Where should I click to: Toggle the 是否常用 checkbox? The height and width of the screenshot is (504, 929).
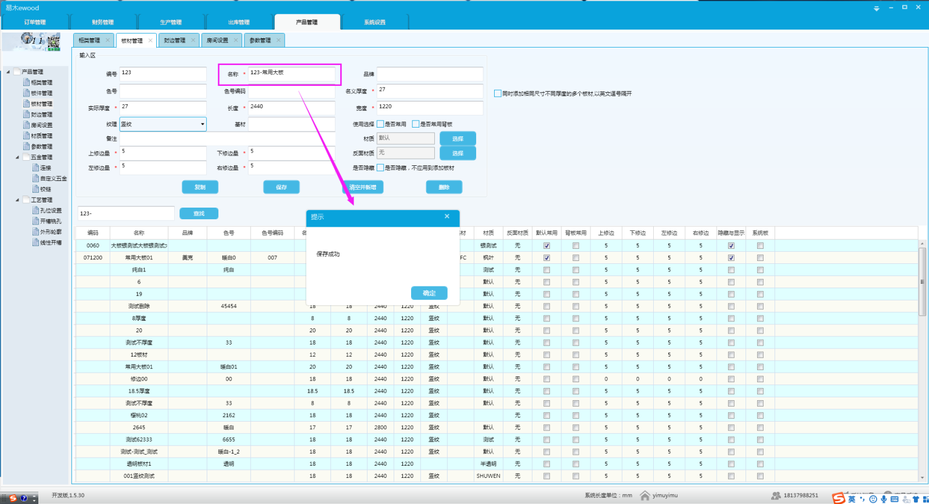(x=380, y=124)
